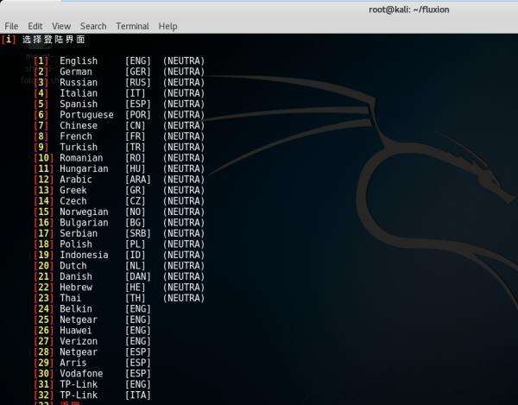The image size is (518, 405).
Task: Click the Huawei list entry
Action: pyautogui.click(x=76, y=331)
